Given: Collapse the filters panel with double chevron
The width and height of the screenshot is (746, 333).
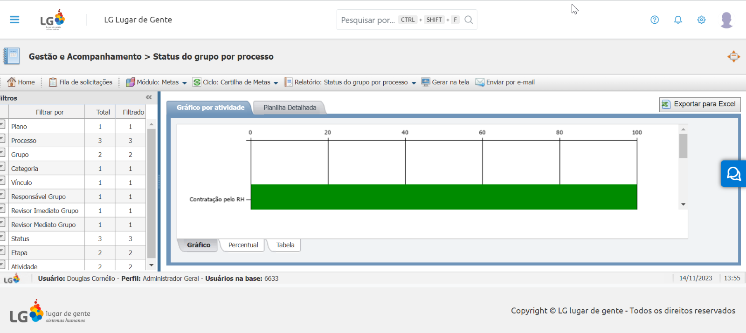Looking at the screenshot, I should pyautogui.click(x=149, y=97).
